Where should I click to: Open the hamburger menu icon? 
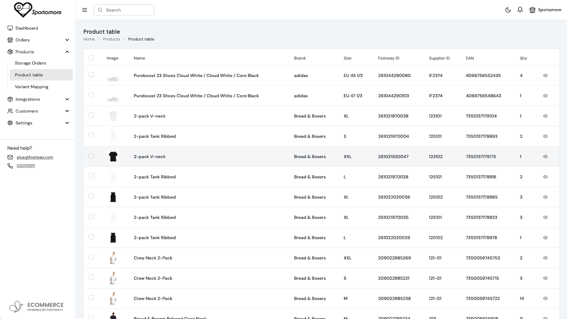click(85, 10)
